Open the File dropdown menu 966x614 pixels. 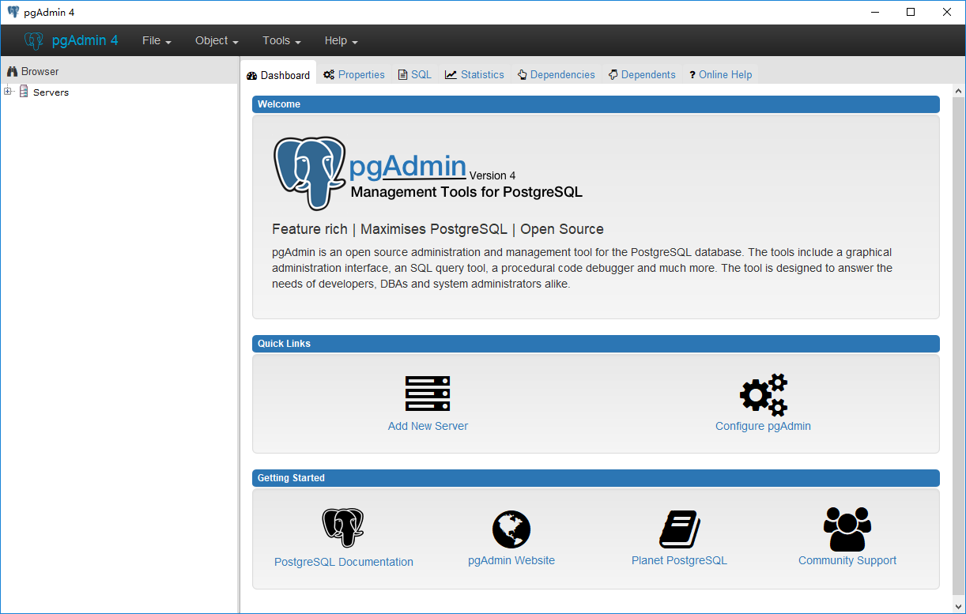tap(157, 40)
